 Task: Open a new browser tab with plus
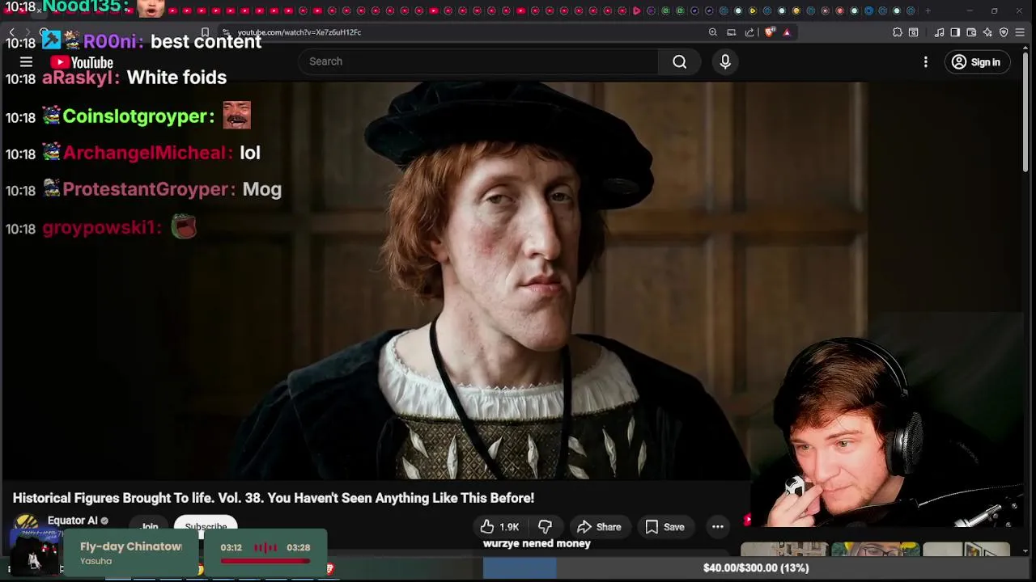pyautogui.click(x=928, y=11)
